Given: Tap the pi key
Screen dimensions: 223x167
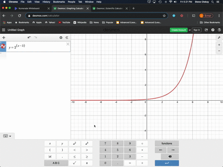Looking at the screenshot, I should tap(87, 163).
